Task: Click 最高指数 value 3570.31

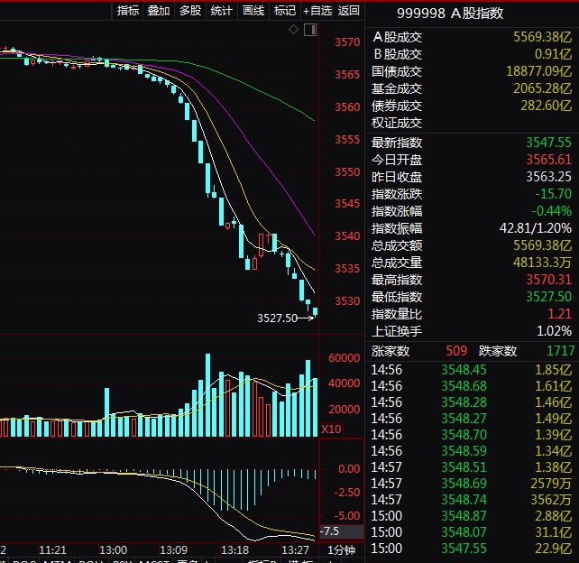Action: pyautogui.click(x=548, y=280)
